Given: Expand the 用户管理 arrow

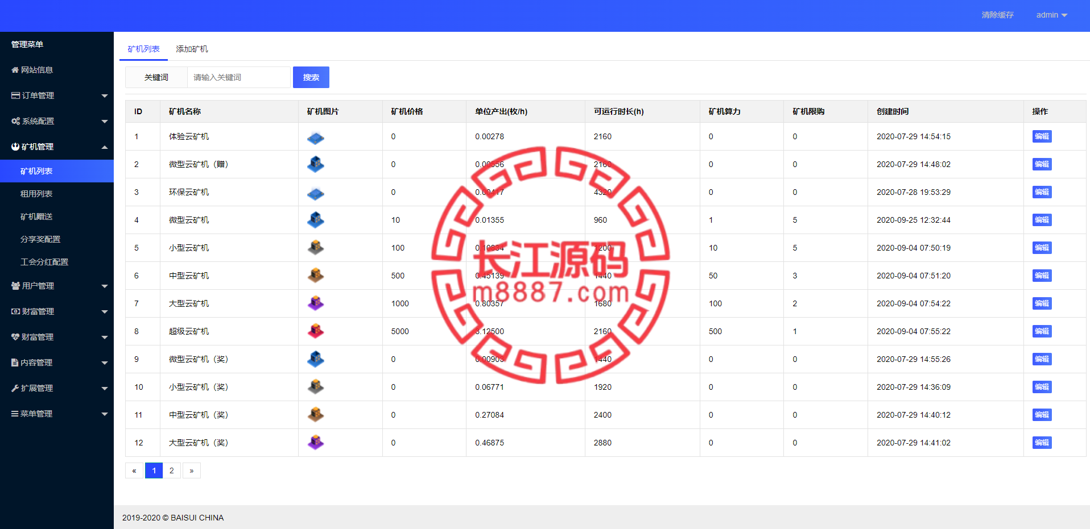Looking at the screenshot, I should pos(105,286).
